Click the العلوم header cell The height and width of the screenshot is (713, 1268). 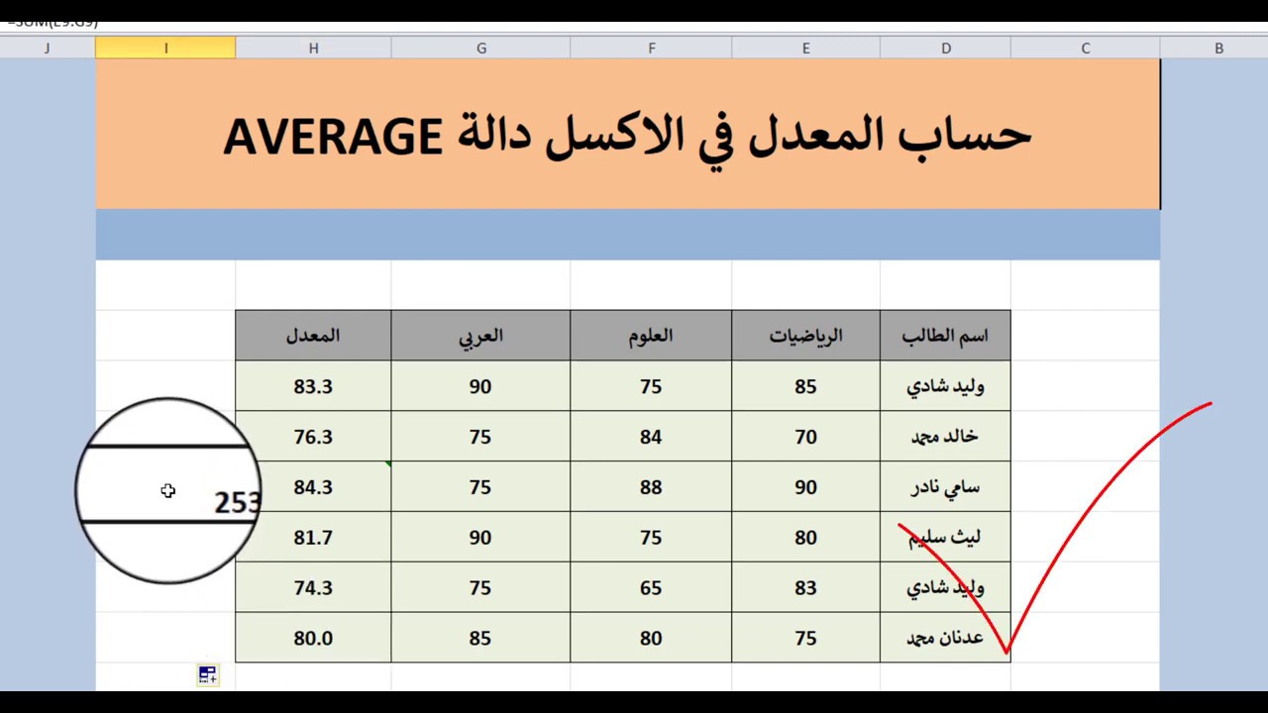[651, 336]
